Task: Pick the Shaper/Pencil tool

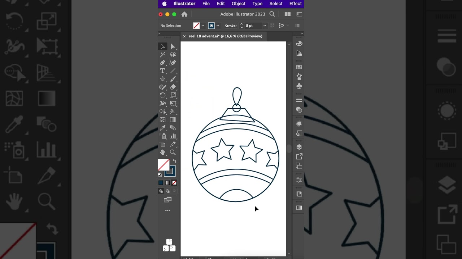Action: (x=163, y=87)
